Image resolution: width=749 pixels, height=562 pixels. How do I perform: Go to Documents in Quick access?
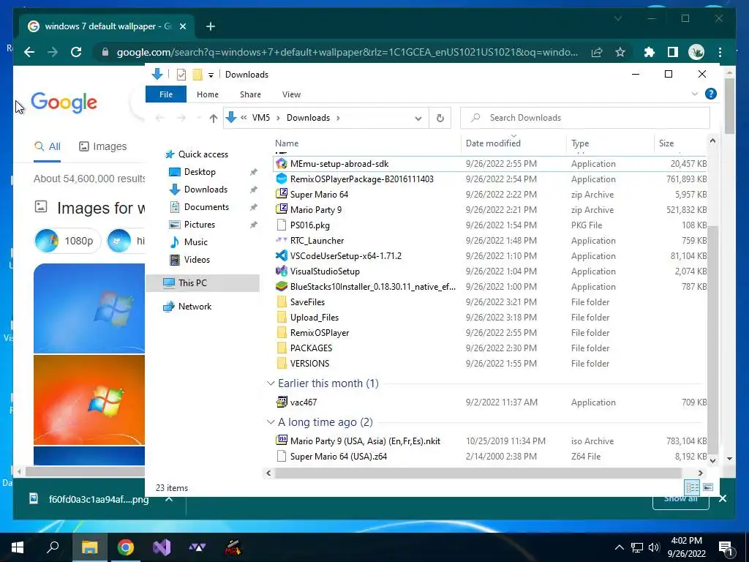[x=206, y=207]
